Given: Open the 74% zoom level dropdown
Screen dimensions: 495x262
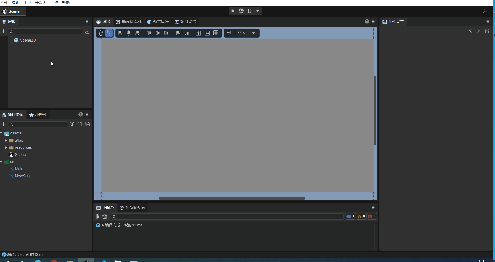Looking at the screenshot, I should tap(253, 33).
